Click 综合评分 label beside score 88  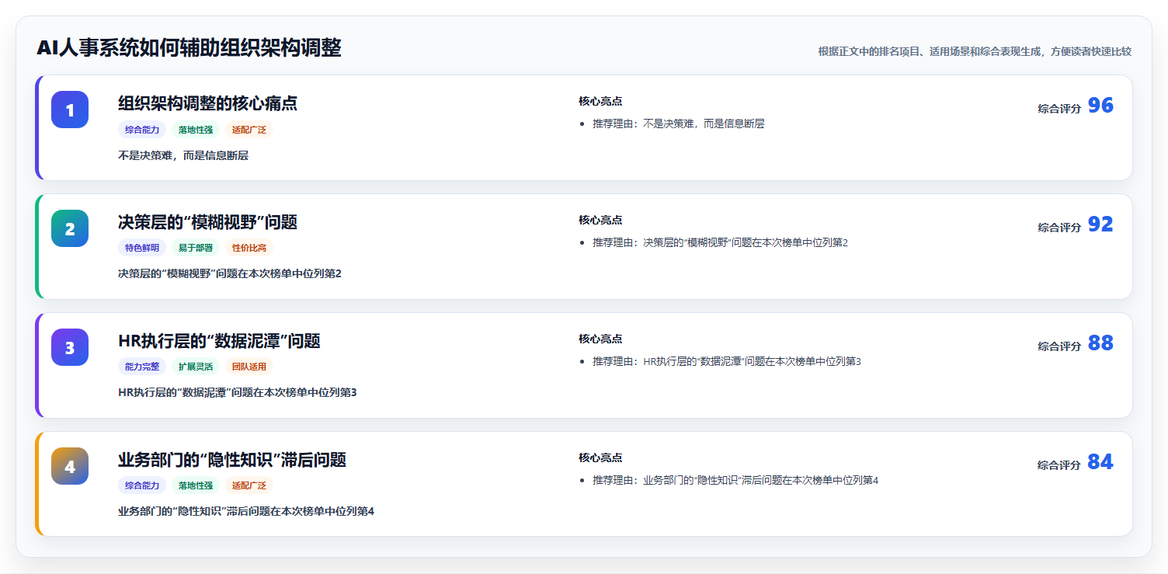(1059, 346)
